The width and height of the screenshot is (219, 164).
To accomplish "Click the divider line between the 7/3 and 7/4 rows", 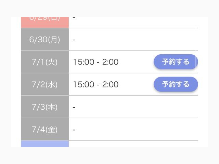I will (133, 118).
